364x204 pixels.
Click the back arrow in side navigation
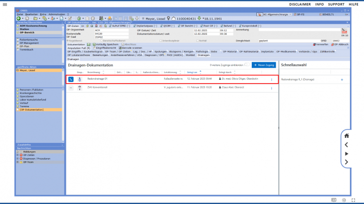point(347,145)
